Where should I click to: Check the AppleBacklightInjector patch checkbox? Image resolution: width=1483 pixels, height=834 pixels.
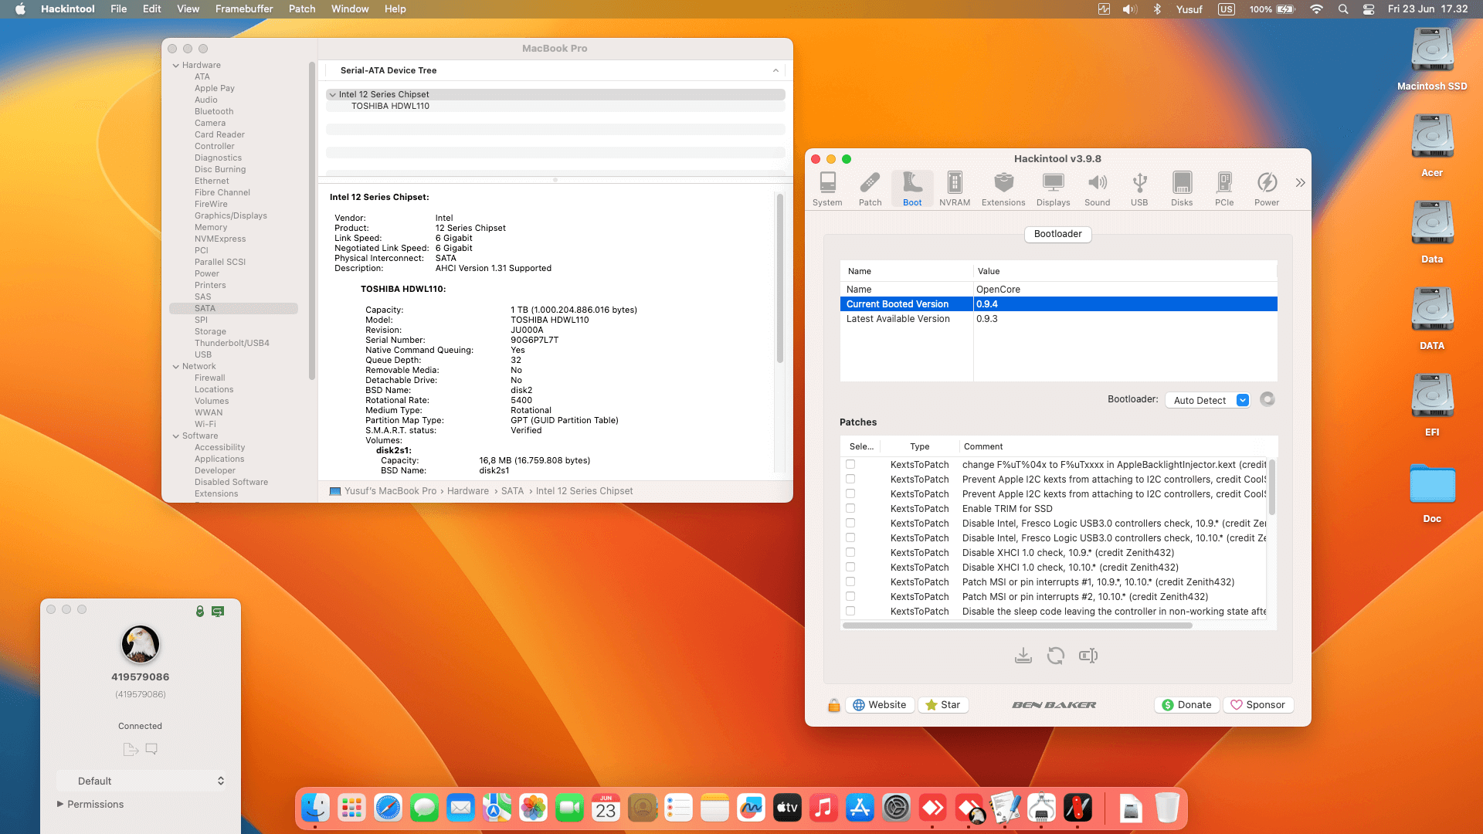coord(850,464)
